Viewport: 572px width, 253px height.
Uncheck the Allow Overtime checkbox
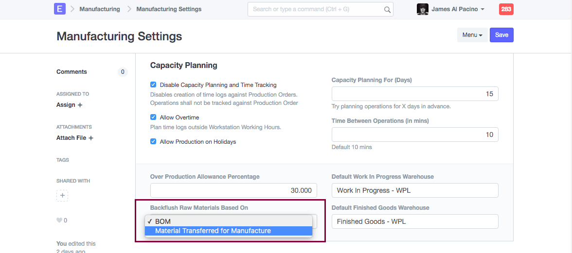(x=153, y=117)
